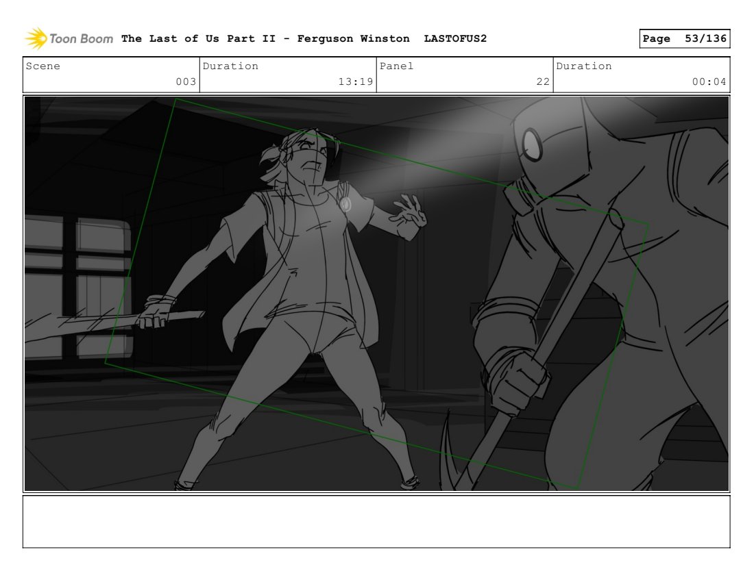
Task: Select the project code "LASTOFUS2"
Action: coord(455,38)
